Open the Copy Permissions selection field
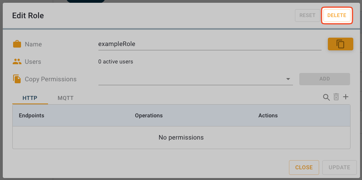Image resolution: width=362 pixels, height=180 pixels. point(191,79)
